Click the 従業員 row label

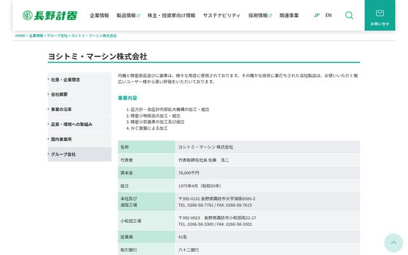(x=126, y=237)
